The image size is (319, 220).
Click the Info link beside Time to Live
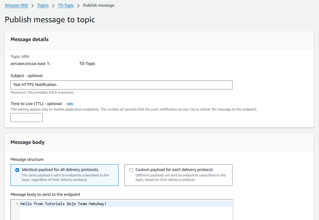[70, 103]
